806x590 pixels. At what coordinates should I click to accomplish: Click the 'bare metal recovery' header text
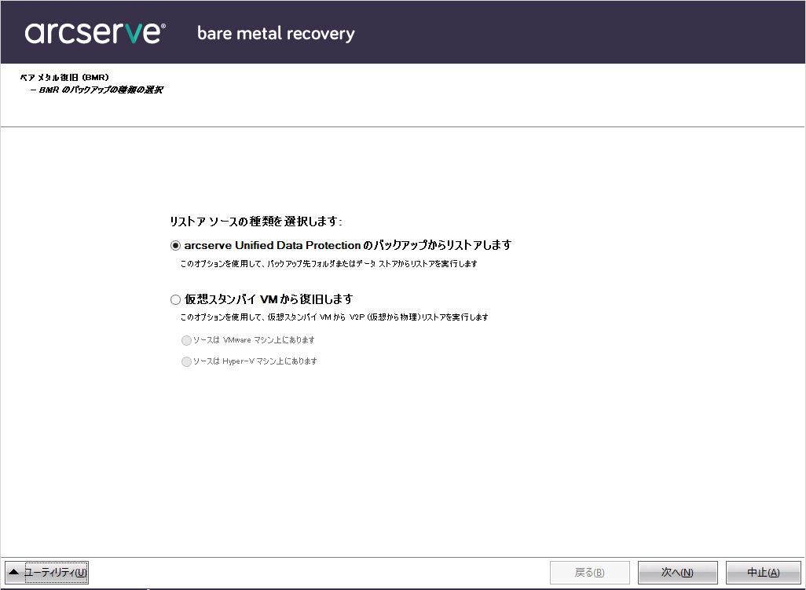(276, 34)
